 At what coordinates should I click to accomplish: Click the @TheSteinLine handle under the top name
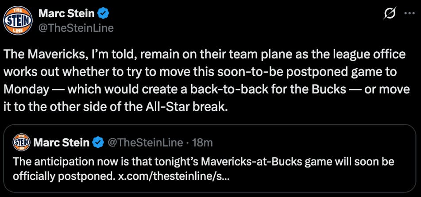point(76,28)
